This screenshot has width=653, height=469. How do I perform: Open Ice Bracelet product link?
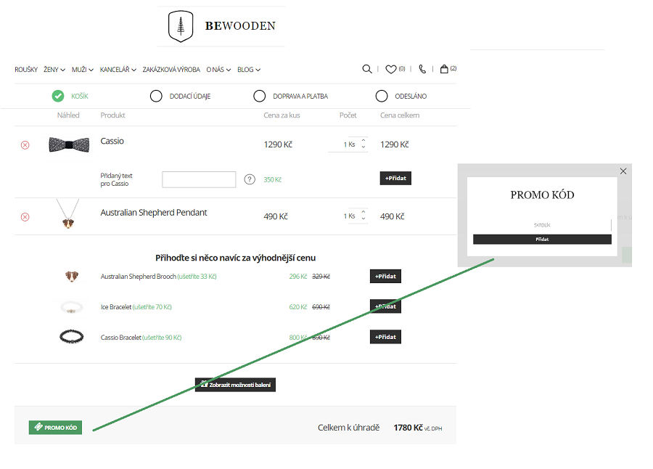pos(116,307)
